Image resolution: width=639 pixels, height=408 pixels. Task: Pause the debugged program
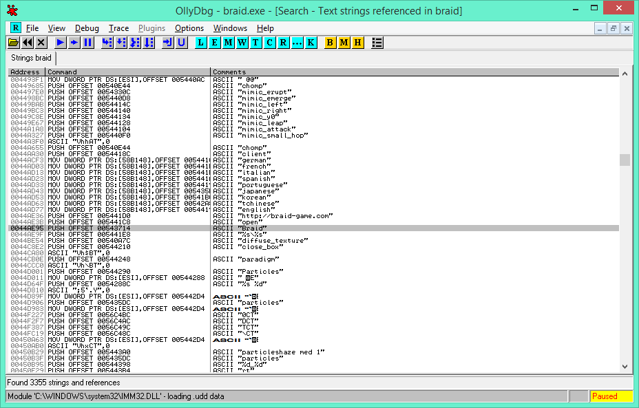88,43
